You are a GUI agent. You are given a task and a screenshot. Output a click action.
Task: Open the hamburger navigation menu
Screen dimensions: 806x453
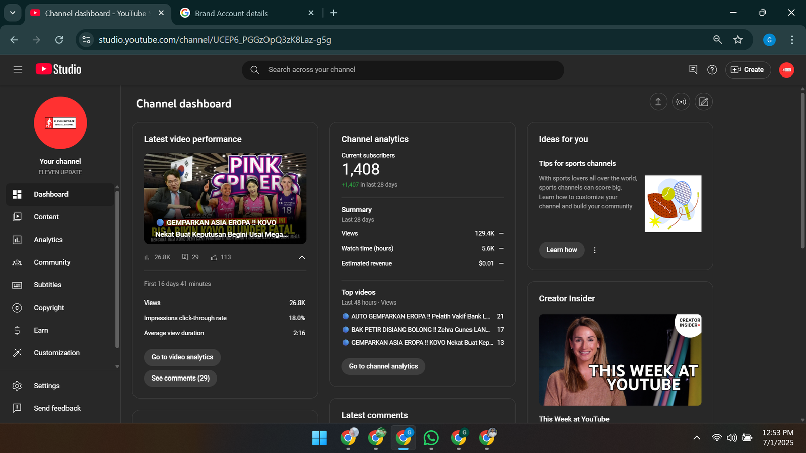tap(18, 70)
